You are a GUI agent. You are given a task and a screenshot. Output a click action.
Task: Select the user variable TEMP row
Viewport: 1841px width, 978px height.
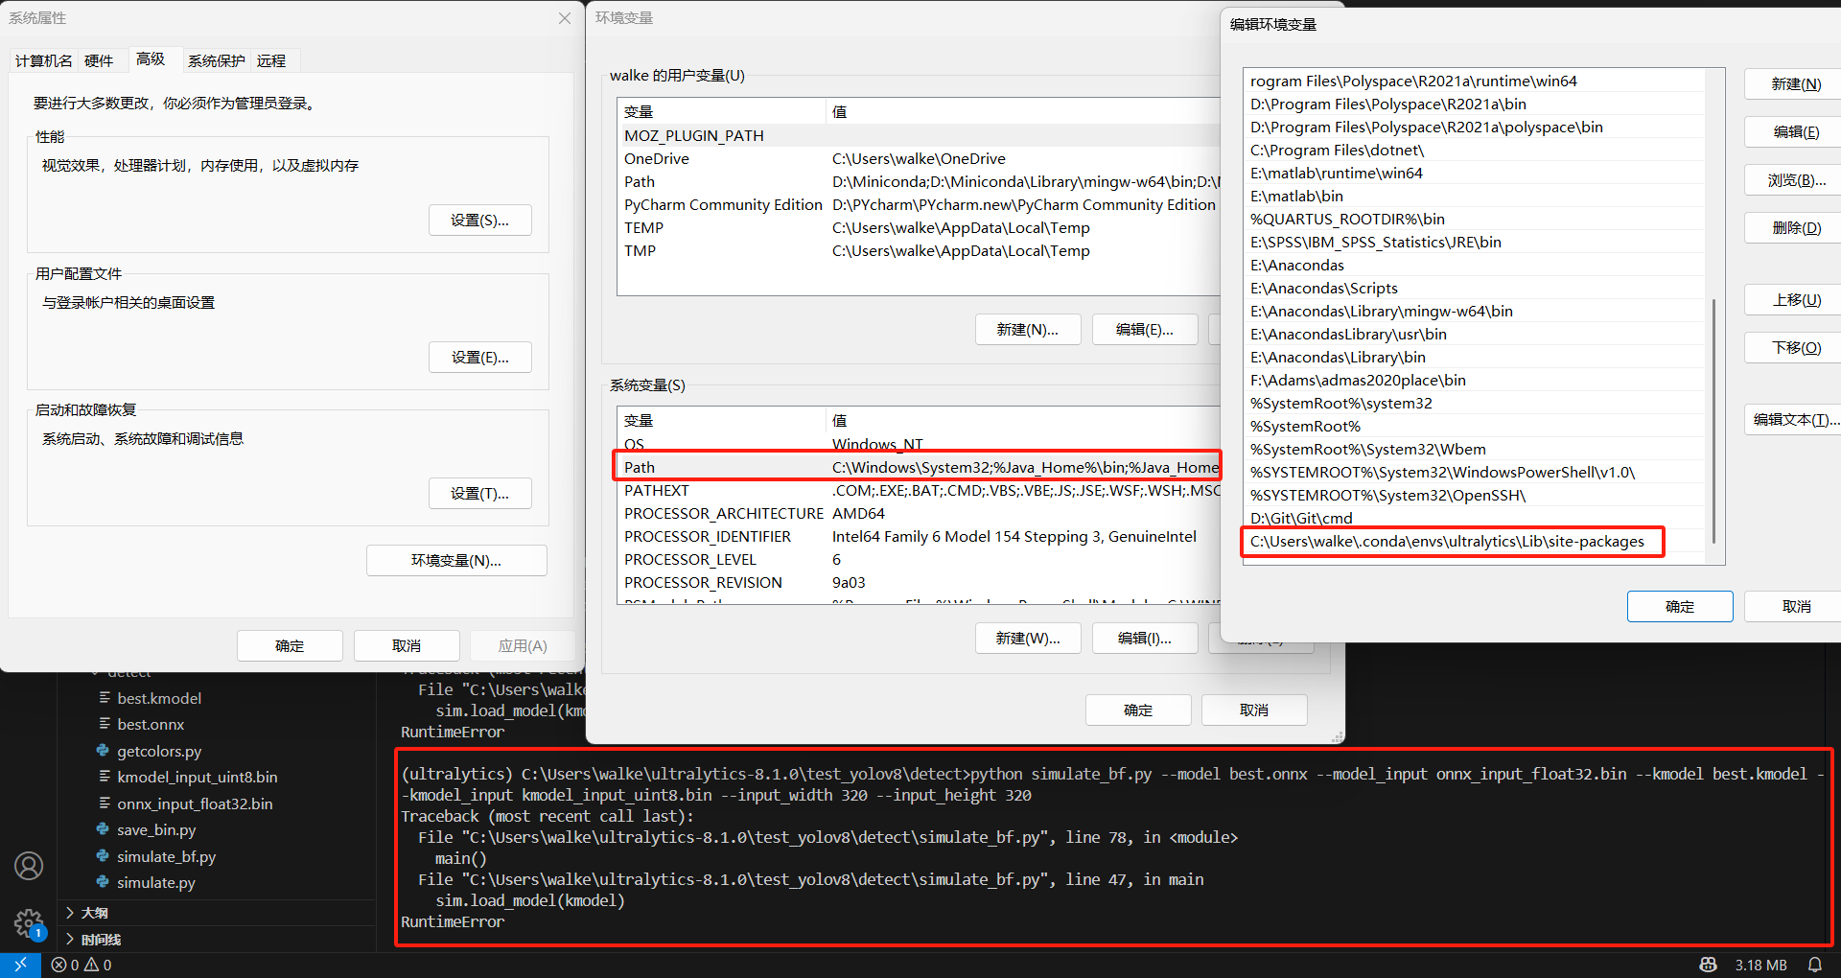click(919, 227)
